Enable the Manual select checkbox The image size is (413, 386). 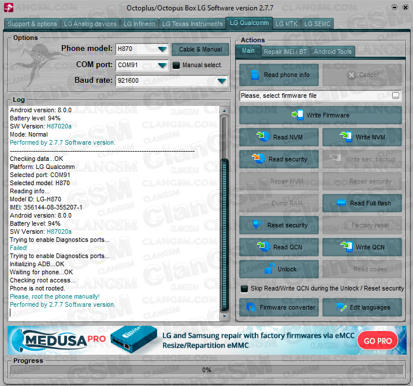176,65
